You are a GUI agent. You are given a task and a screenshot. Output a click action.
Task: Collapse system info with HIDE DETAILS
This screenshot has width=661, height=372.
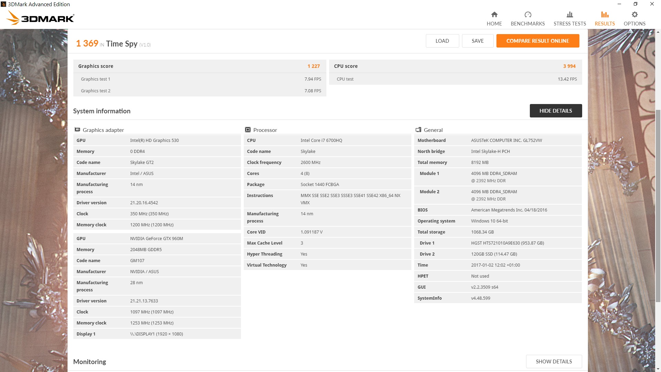[556, 111]
